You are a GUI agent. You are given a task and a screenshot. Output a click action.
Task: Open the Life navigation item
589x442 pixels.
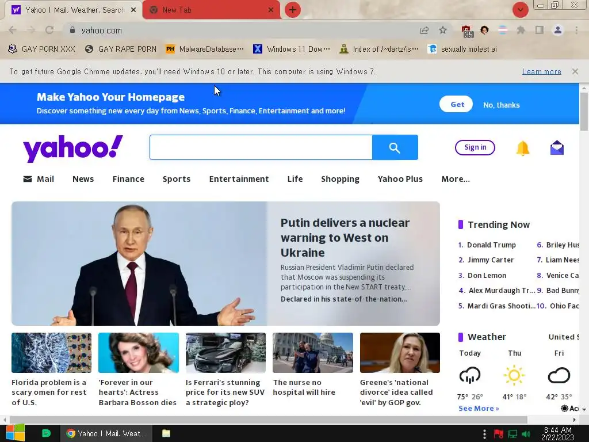pos(295,179)
